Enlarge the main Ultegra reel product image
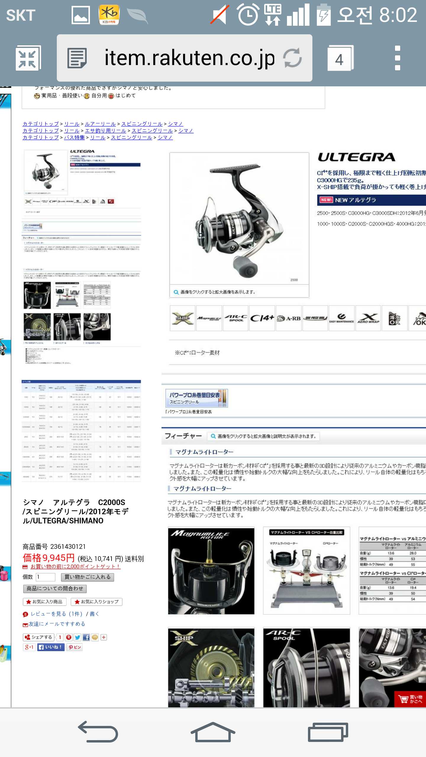 click(239, 219)
